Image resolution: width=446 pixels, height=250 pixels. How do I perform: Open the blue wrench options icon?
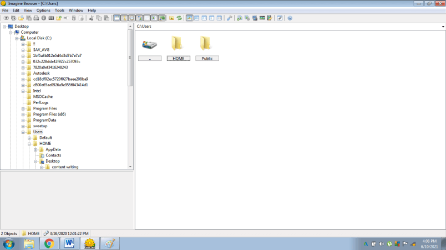coord(229,18)
